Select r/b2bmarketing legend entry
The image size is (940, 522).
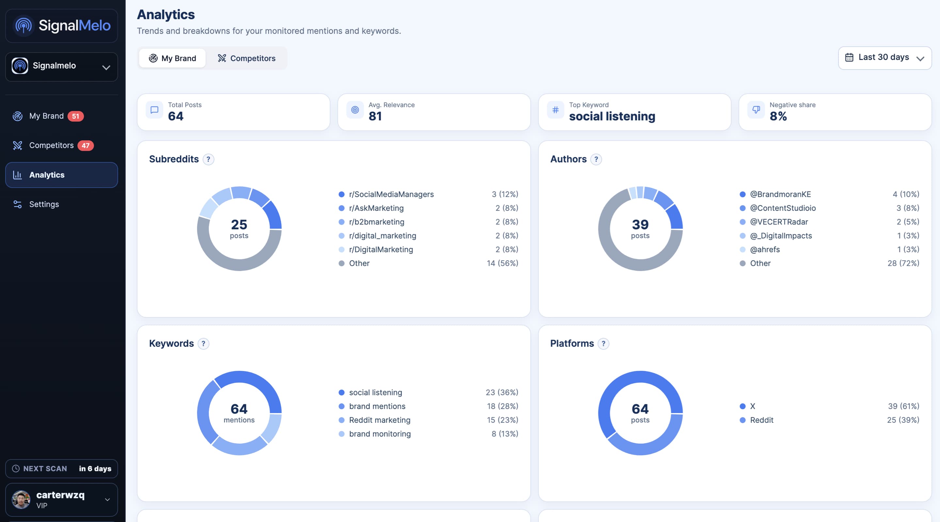[x=429, y=222]
